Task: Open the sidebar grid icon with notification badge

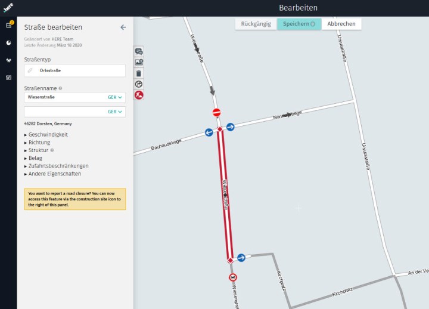Action: click(x=9, y=25)
